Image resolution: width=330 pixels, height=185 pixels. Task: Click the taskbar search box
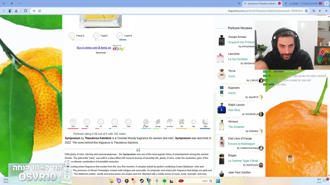click(x=195, y=181)
